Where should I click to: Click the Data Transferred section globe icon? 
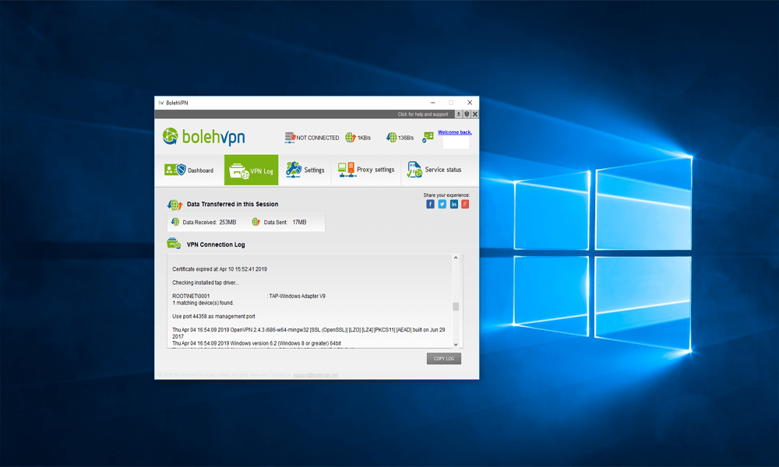point(174,205)
